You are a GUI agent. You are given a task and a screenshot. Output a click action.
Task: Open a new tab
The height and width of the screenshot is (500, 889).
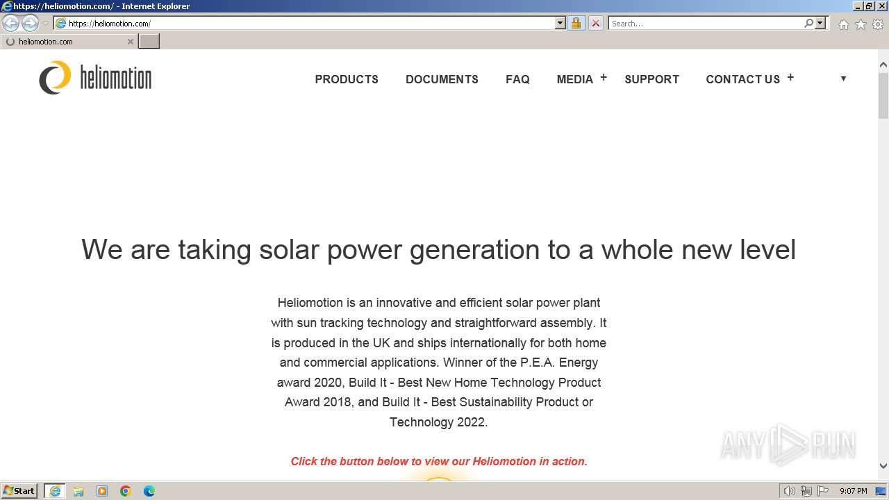coord(149,42)
